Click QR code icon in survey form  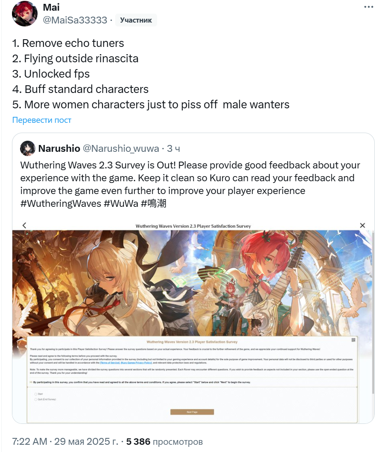click(353, 340)
